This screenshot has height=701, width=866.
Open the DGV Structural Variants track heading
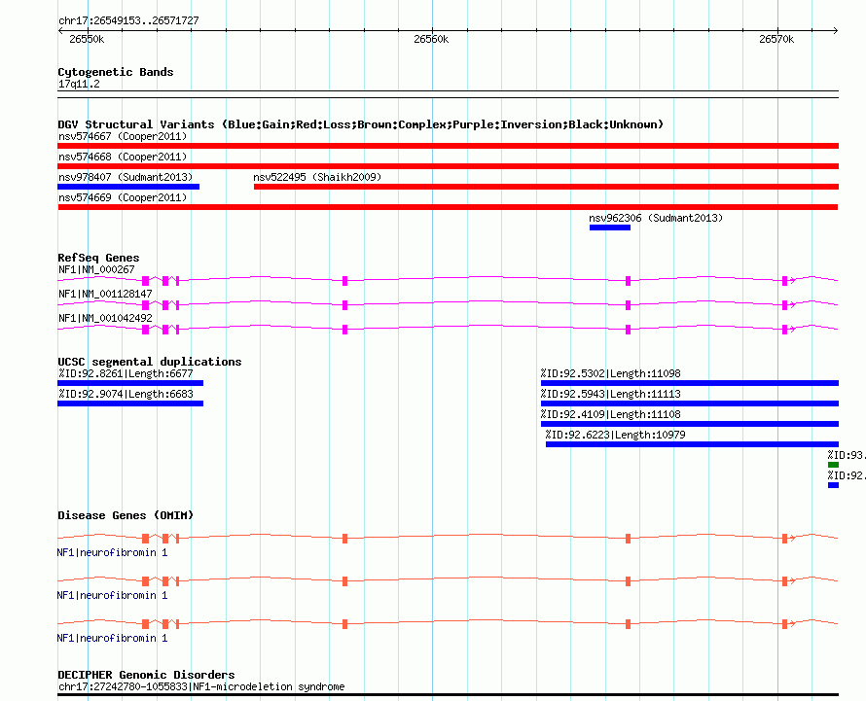coord(361,124)
